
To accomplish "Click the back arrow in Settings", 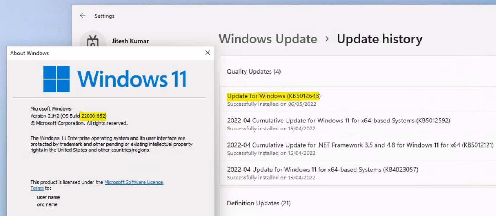I will pos(82,16).
